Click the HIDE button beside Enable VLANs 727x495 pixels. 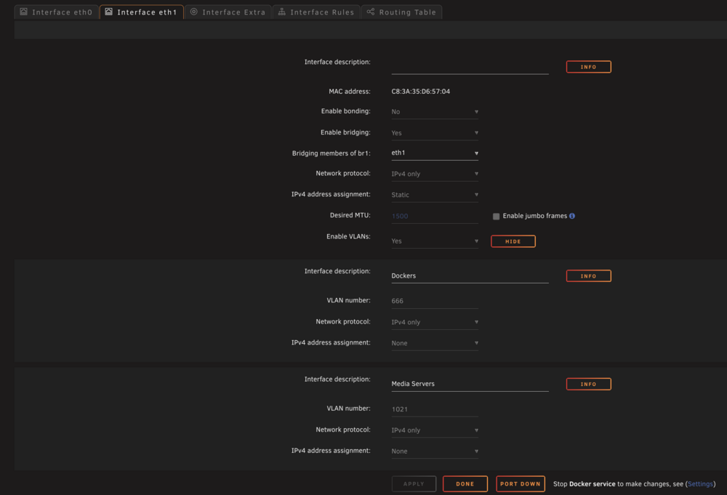pyautogui.click(x=513, y=241)
